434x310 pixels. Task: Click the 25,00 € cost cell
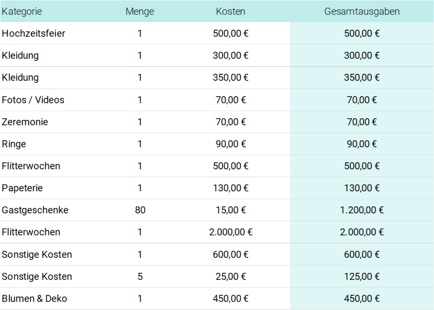click(x=231, y=276)
